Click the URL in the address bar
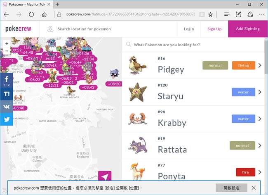The image size is (268, 195). (130, 14)
